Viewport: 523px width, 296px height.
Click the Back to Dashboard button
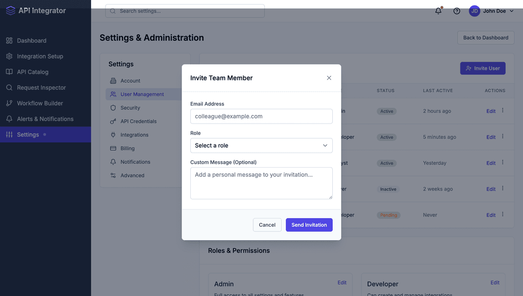tap(485, 37)
